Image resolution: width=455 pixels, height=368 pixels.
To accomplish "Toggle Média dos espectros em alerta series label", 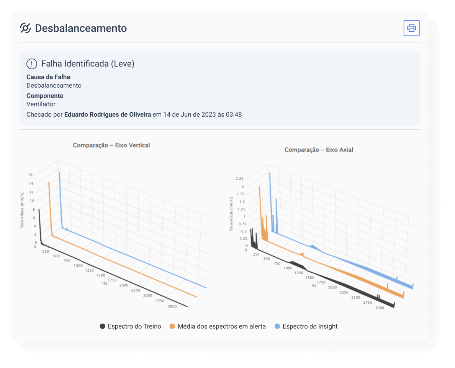I will [x=221, y=326].
